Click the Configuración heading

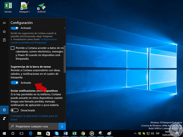(x=22, y=23)
